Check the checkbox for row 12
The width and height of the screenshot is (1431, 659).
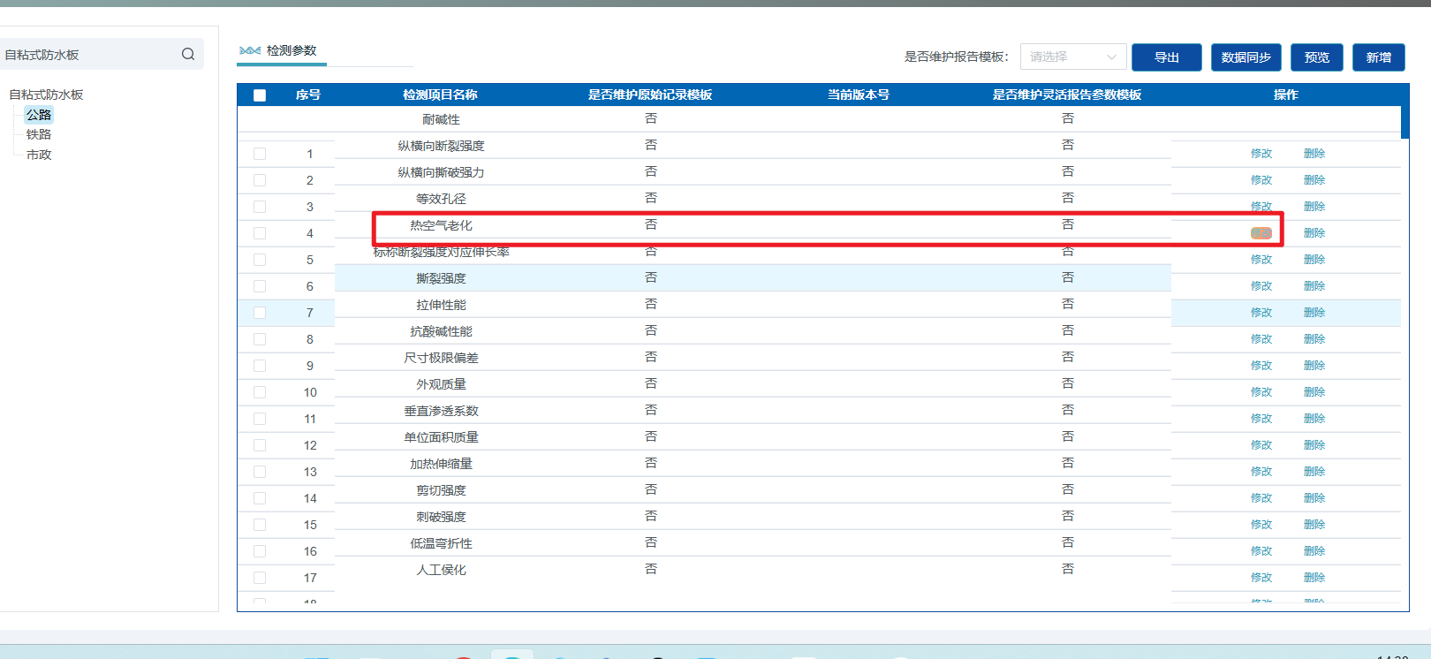click(x=260, y=445)
